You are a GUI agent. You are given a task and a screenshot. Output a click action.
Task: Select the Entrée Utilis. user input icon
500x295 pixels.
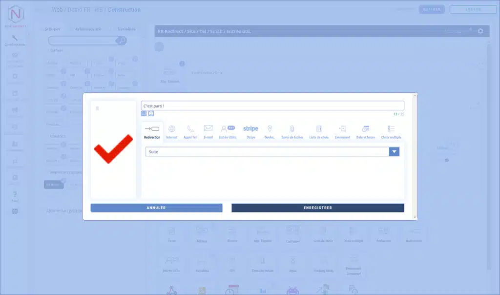[x=228, y=129]
